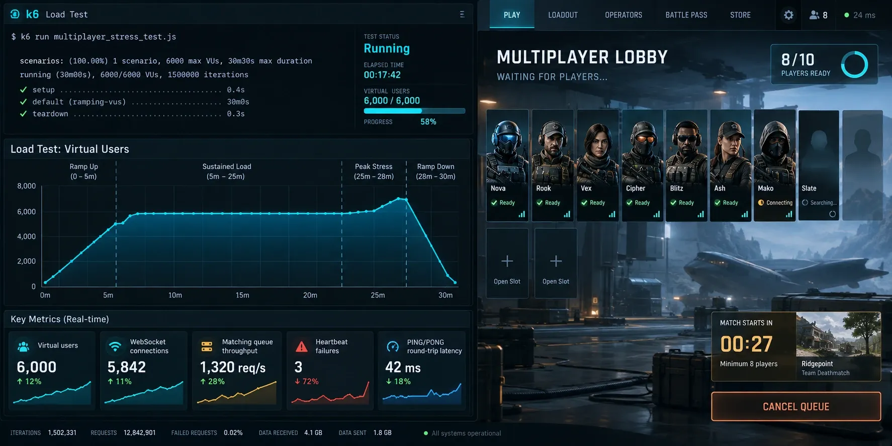
Task: Click the green ping indicator dot
Action: pos(847,15)
